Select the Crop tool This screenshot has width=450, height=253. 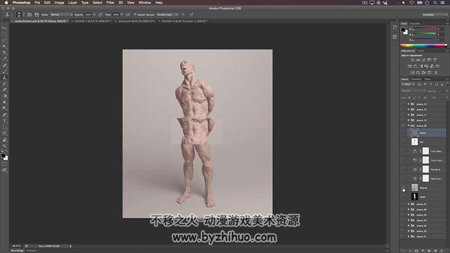click(x=4, y=53)
